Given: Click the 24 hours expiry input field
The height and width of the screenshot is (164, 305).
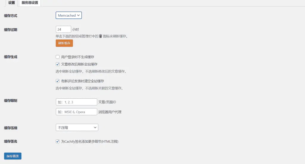Looking at the screenshot, I should (63, 29).
